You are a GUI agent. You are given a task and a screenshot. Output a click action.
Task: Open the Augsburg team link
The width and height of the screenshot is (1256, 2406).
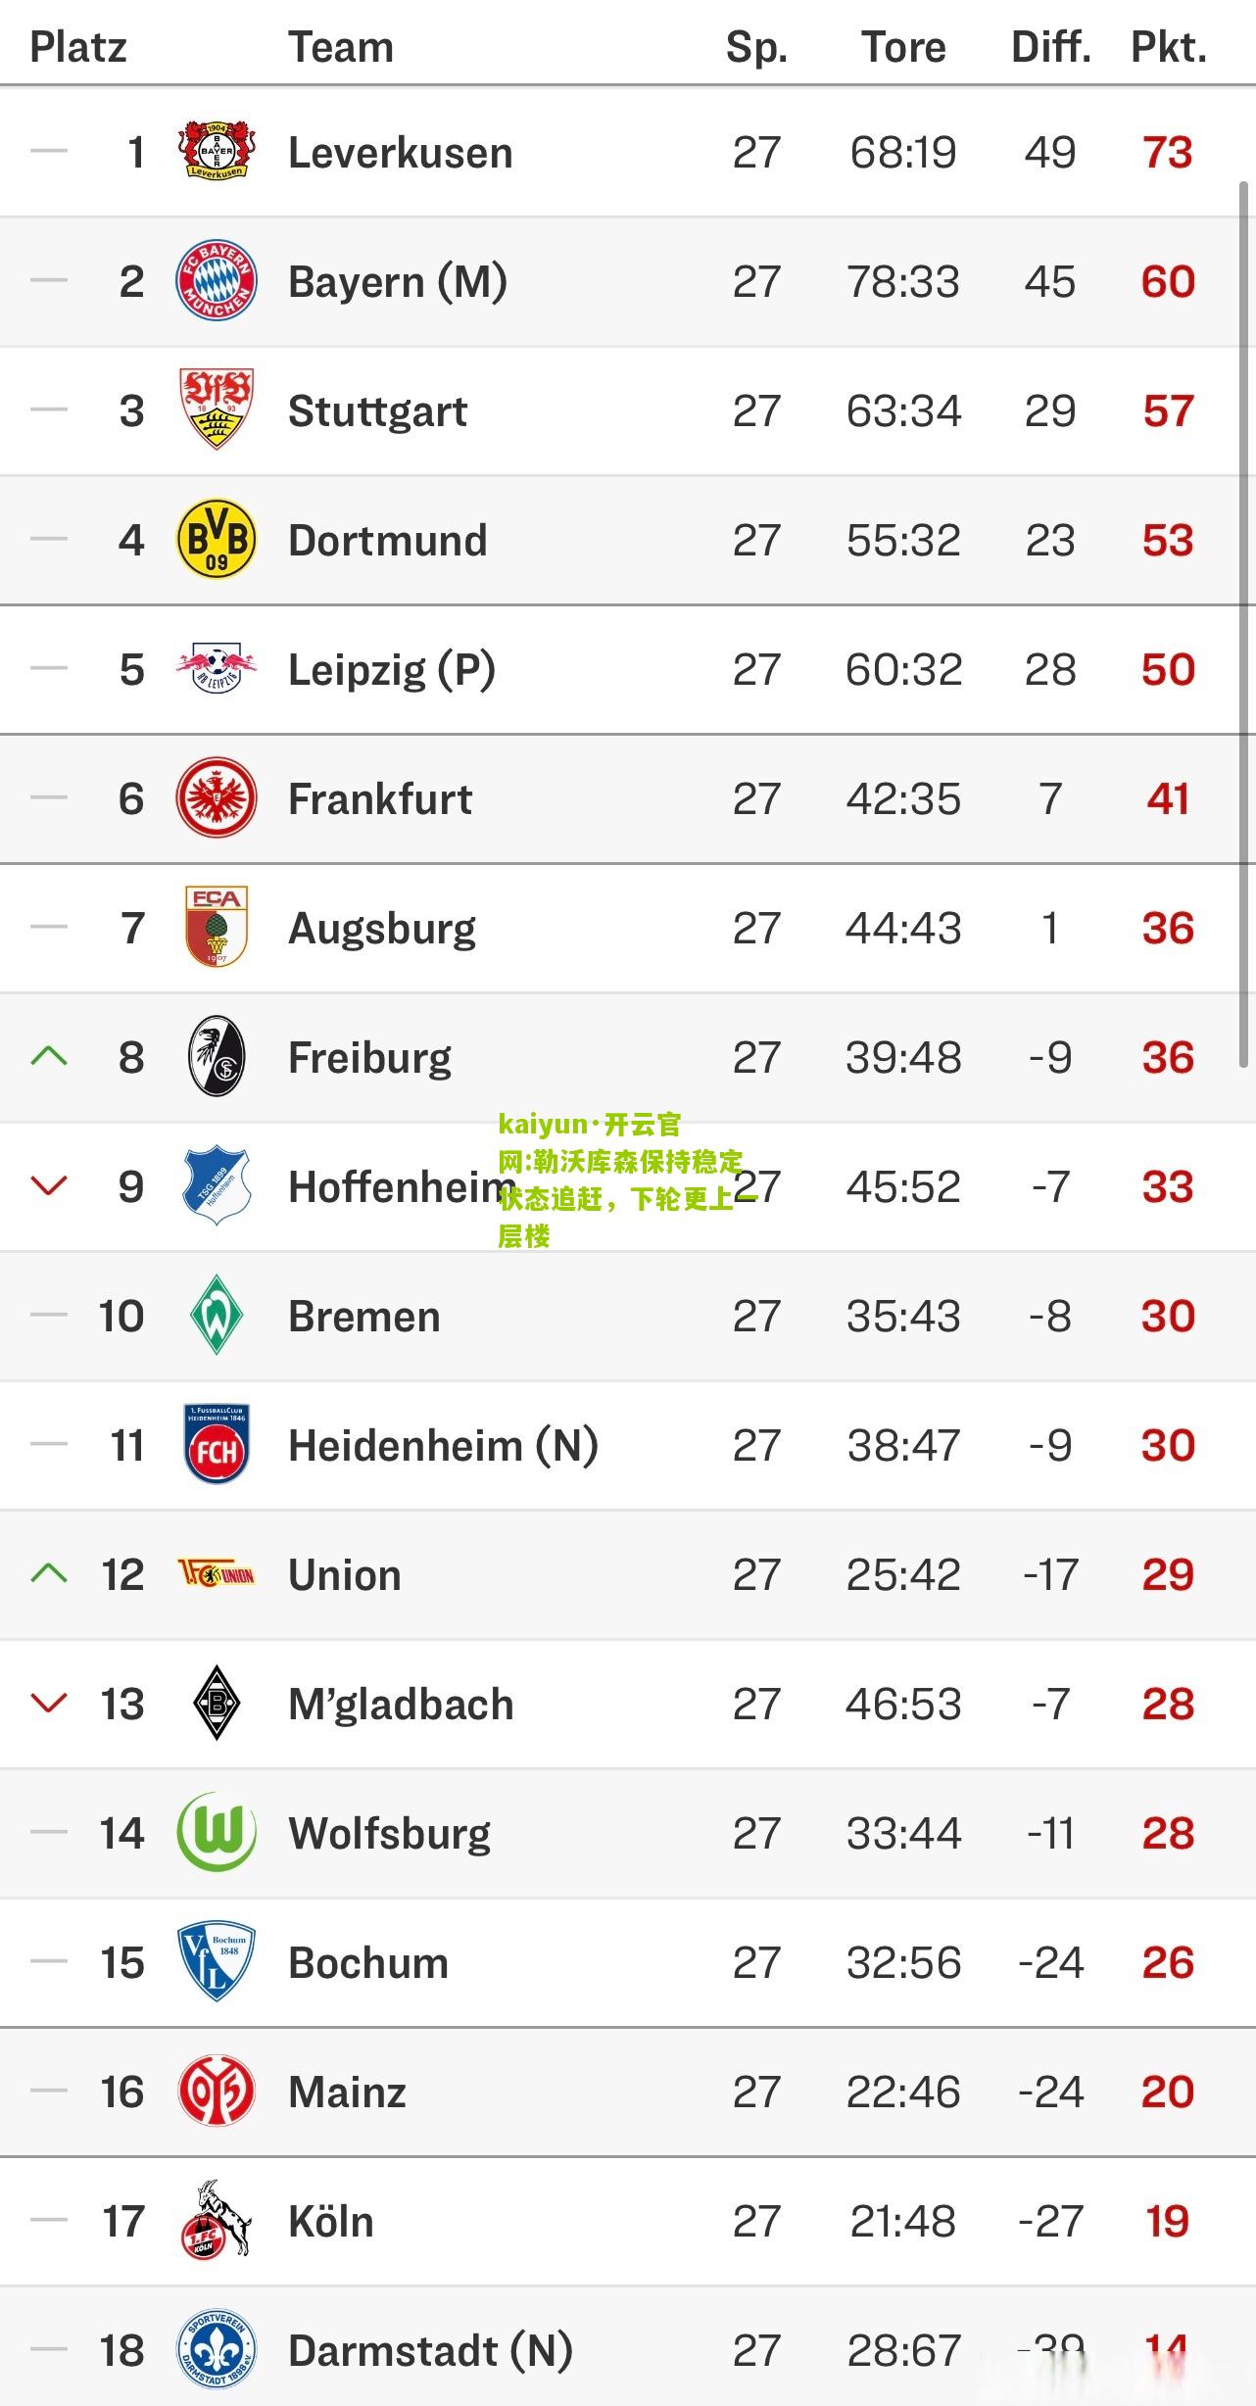[x=382, y=928]
